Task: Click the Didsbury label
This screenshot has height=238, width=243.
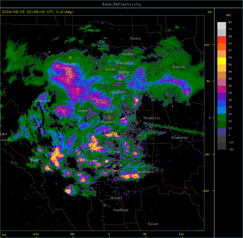Action: click(x=108, y=122)
